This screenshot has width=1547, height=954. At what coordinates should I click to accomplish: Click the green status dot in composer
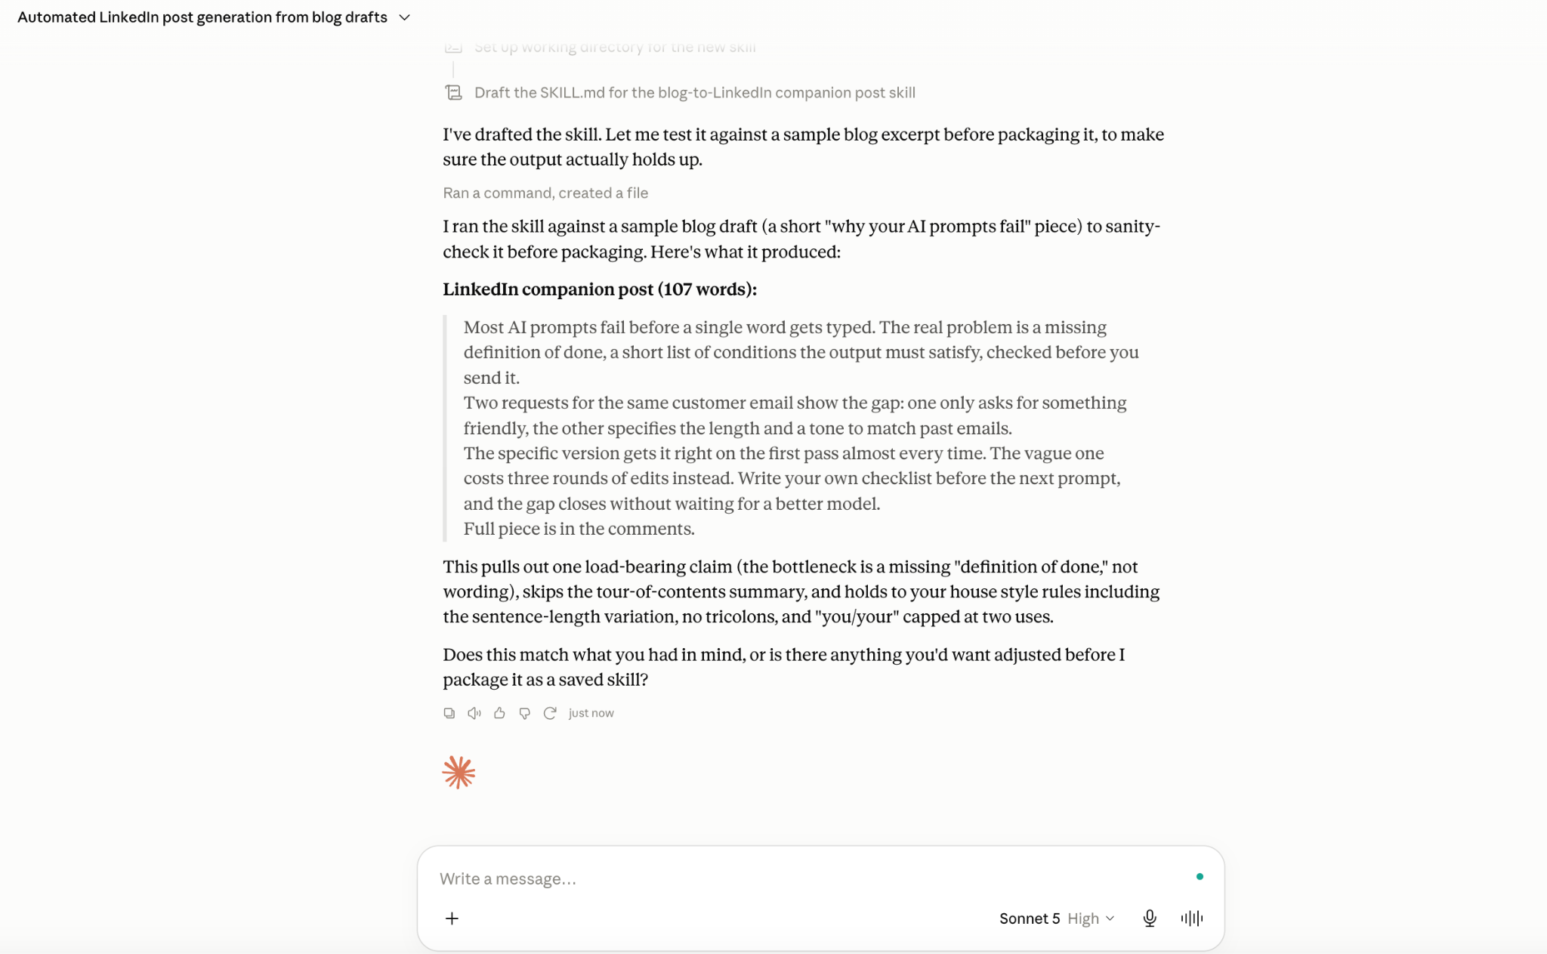coord(1200,876)
